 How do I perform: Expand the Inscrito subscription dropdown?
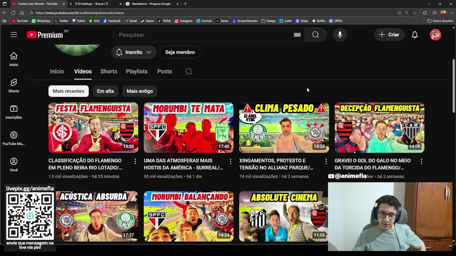click(x=134, y=52)
